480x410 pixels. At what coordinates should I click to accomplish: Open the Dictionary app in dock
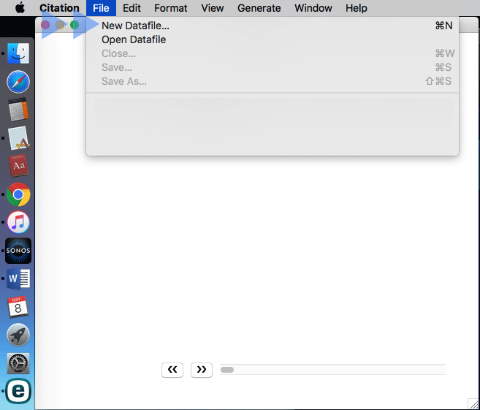click(x=18, y=166)
